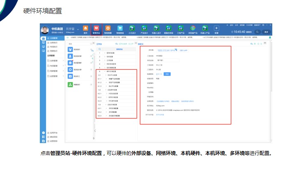Click the camera icon at bottom of left rail
The height and width of the screenshot is (173, 308).
coord(44,141)
